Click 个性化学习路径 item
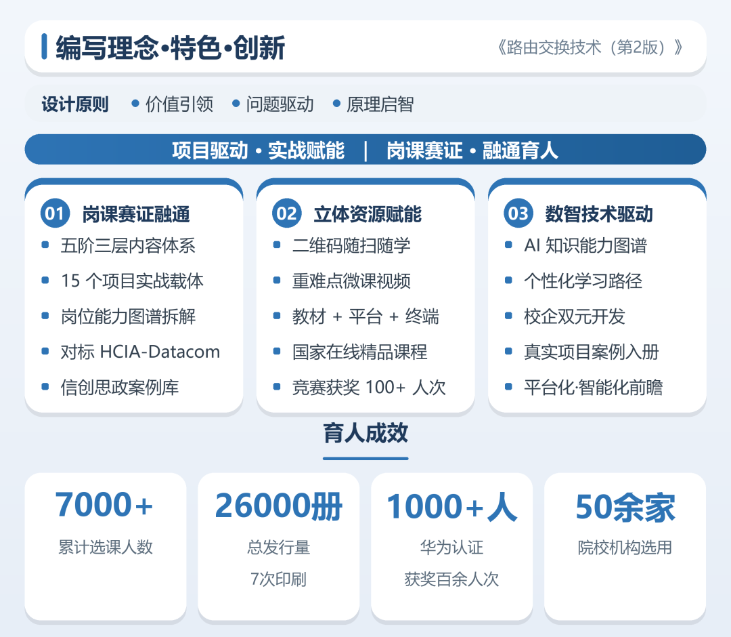Screen dimensions: 731x637 (583, 281)
